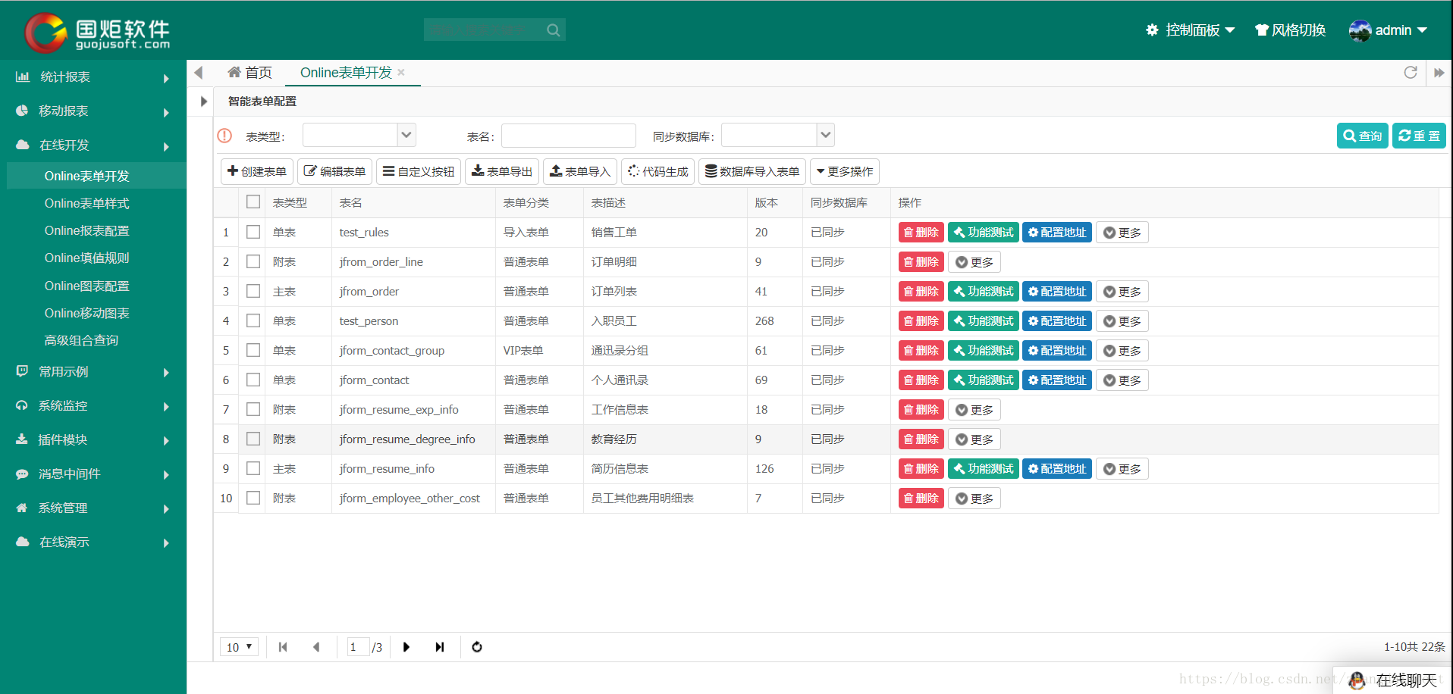Click the red warning info icon
Screen dimensions: 1453x694
(x=224, y=136)
